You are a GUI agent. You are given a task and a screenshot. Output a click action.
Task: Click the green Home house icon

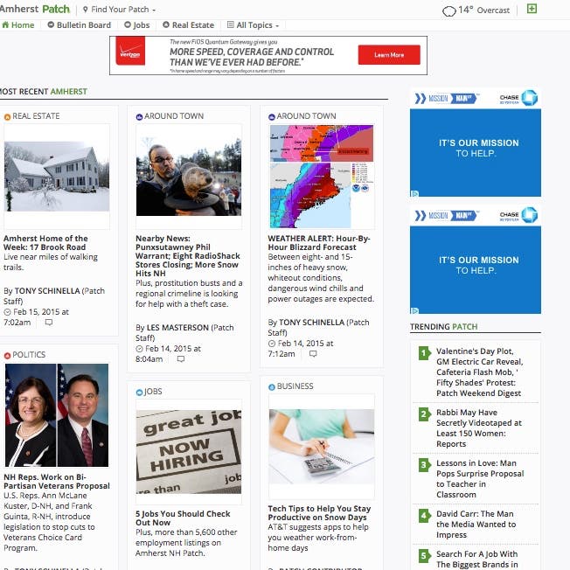(5, 24)
